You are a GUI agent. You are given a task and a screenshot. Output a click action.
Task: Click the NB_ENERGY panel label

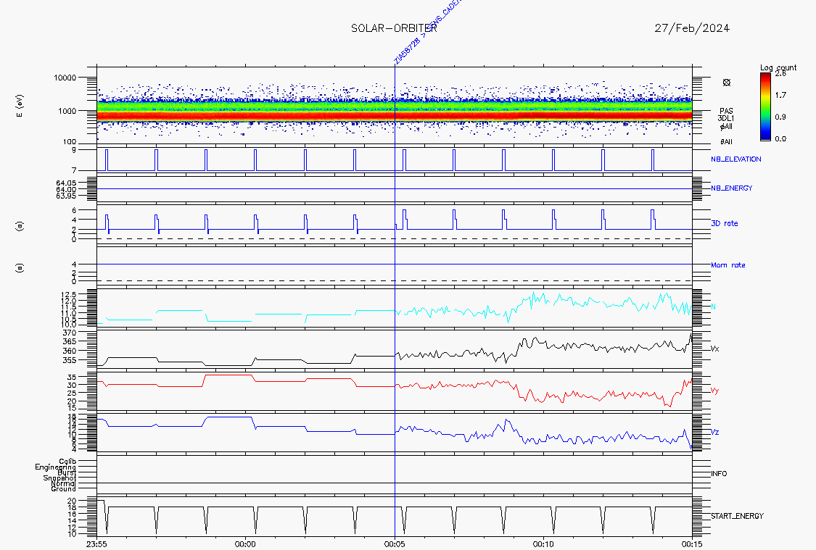pos(732,188)
